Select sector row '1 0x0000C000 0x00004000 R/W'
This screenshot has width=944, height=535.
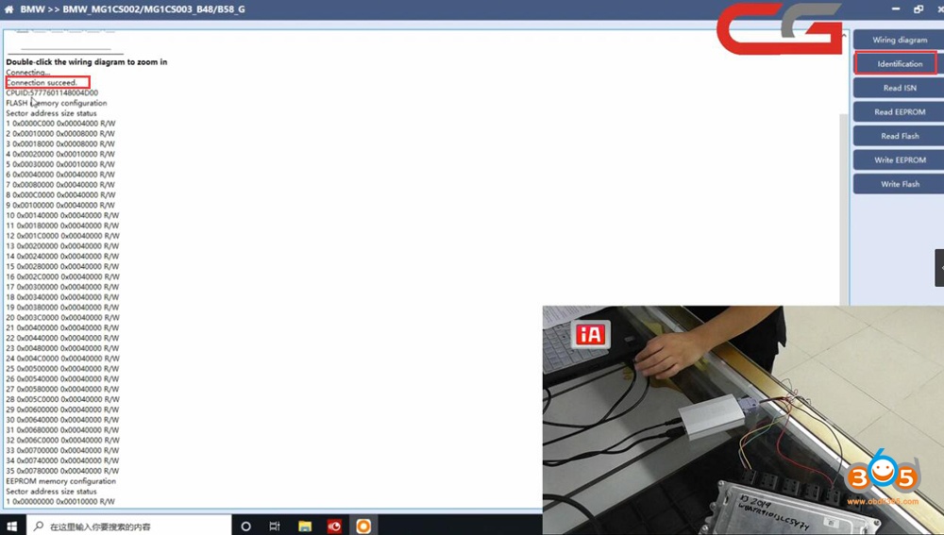(60, 124)
